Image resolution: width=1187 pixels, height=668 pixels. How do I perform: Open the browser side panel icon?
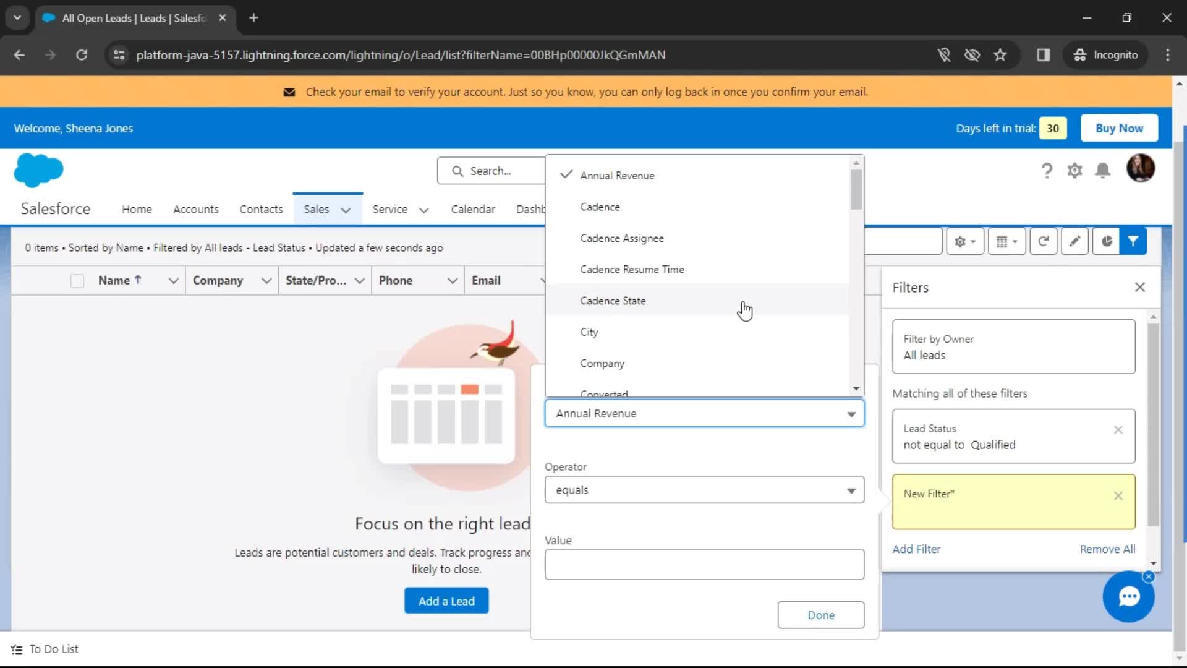coord(1044,55)
